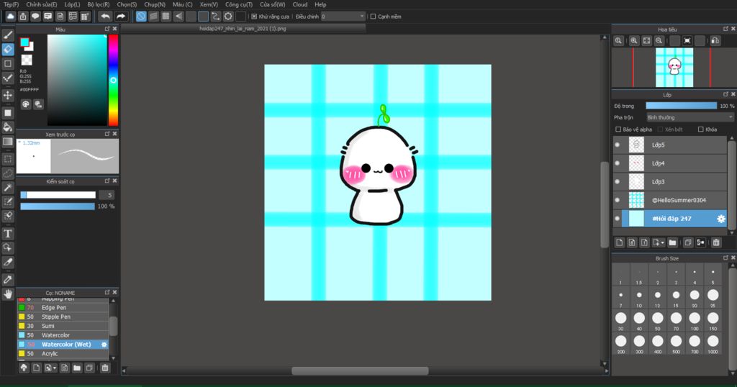The image size is (737, 387).
Task: Open the add-brush dropdown arrow in brush panel
Action: point(55,368)
